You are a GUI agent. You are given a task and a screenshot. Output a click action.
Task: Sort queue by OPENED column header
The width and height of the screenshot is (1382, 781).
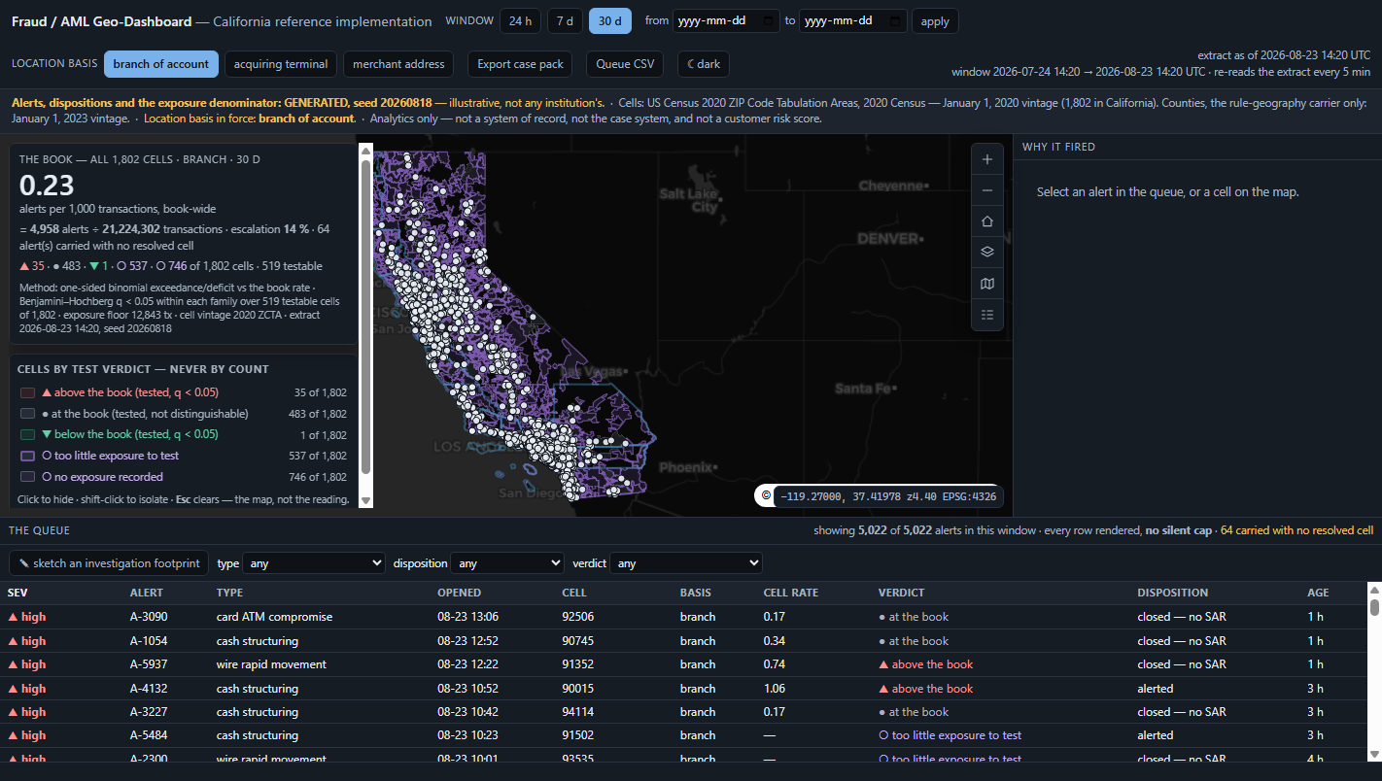pyautogui.click(x=459, y=593)
